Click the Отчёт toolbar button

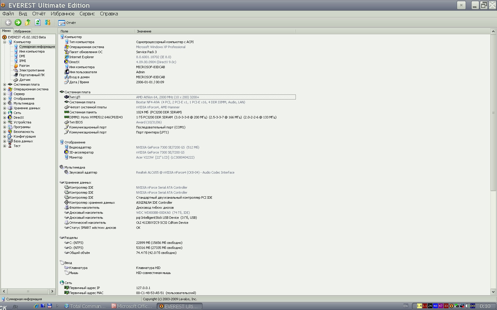click(x=67, y=23)
